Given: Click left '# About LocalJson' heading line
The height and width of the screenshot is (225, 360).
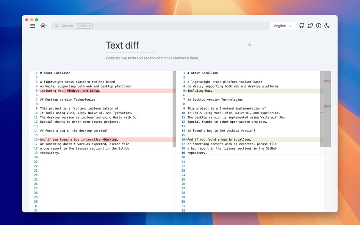Looking at the screenshot, I should (x=55, y=73).
